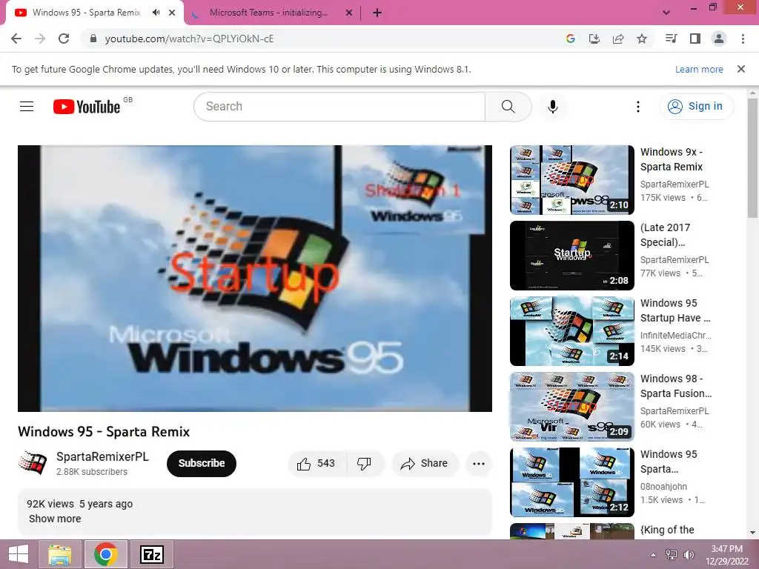The height and width of the screenshot is (569, 759).
Task: Open a new tab with the plus button
Action: pos(377,13)
